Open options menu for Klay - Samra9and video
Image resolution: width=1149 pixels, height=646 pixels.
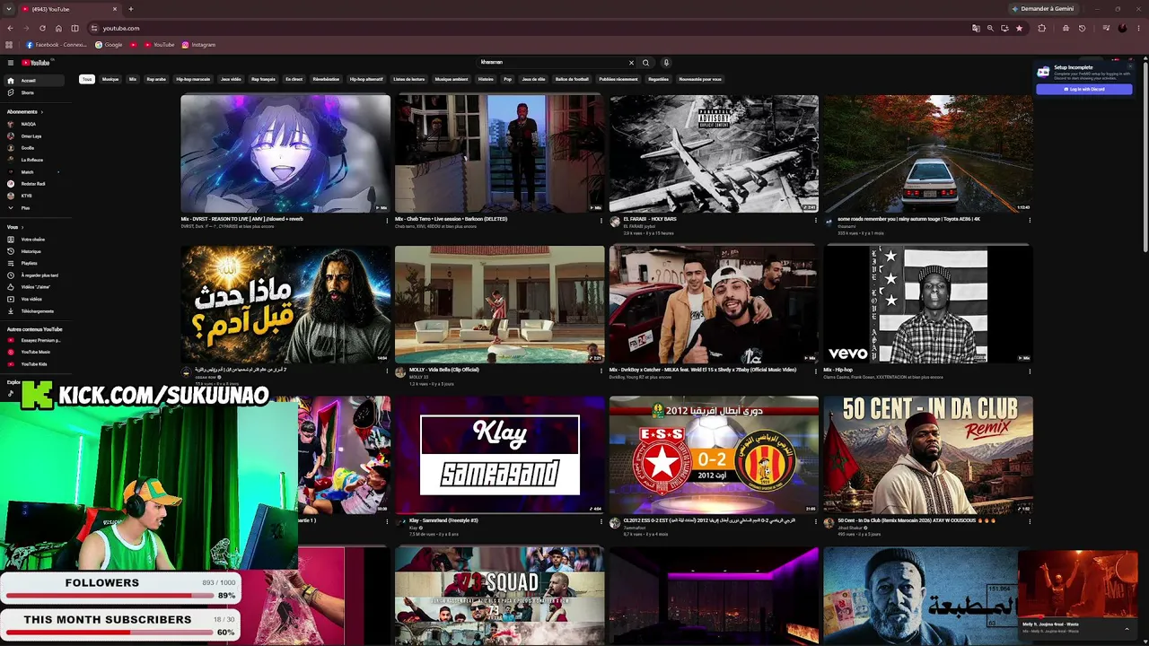(x=601, y=520)
